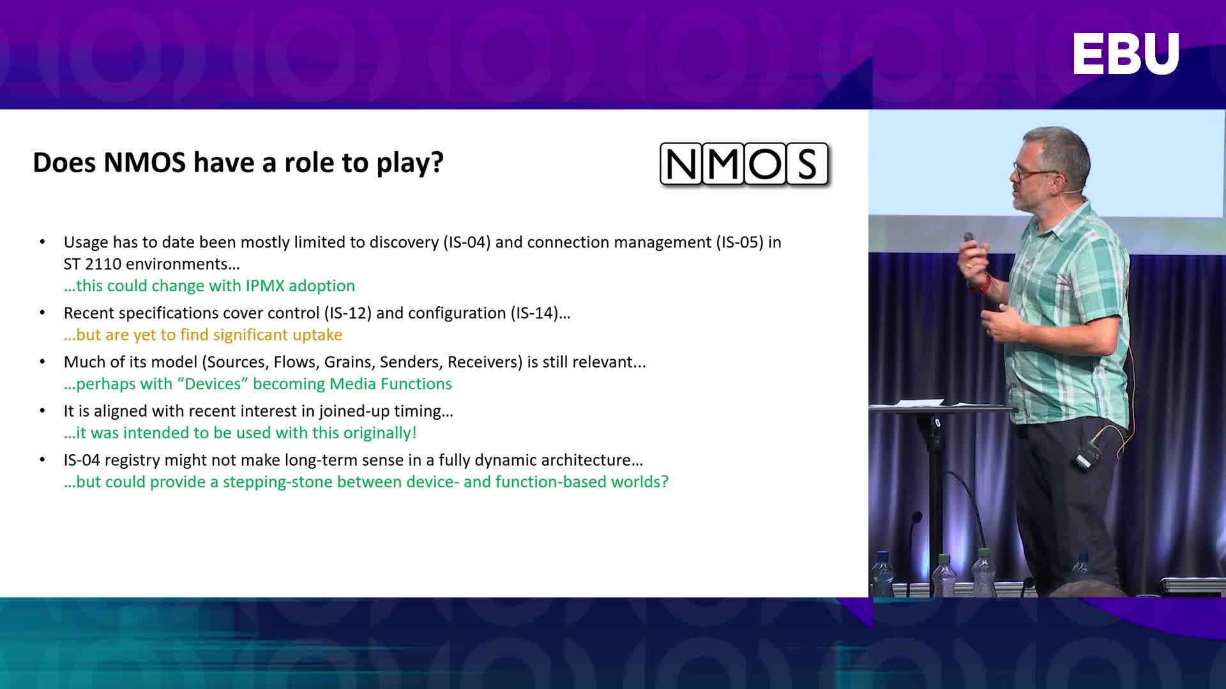
Task: Click 'It is aligned with recent interest' line
Action: 259,411
